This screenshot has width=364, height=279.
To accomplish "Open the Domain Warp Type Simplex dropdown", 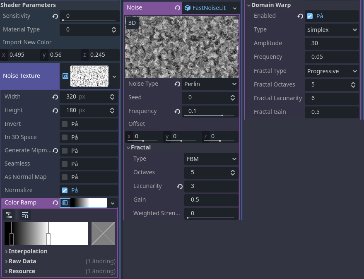I will coord(332,30).
